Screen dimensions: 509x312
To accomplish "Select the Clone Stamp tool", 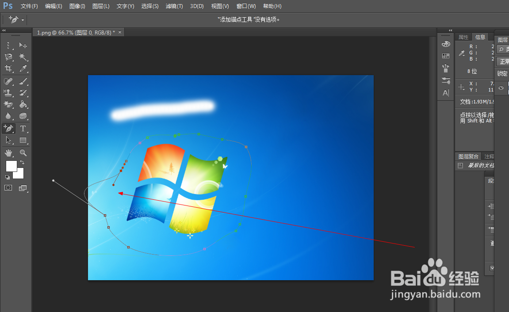I will click(x=8, y=93).
